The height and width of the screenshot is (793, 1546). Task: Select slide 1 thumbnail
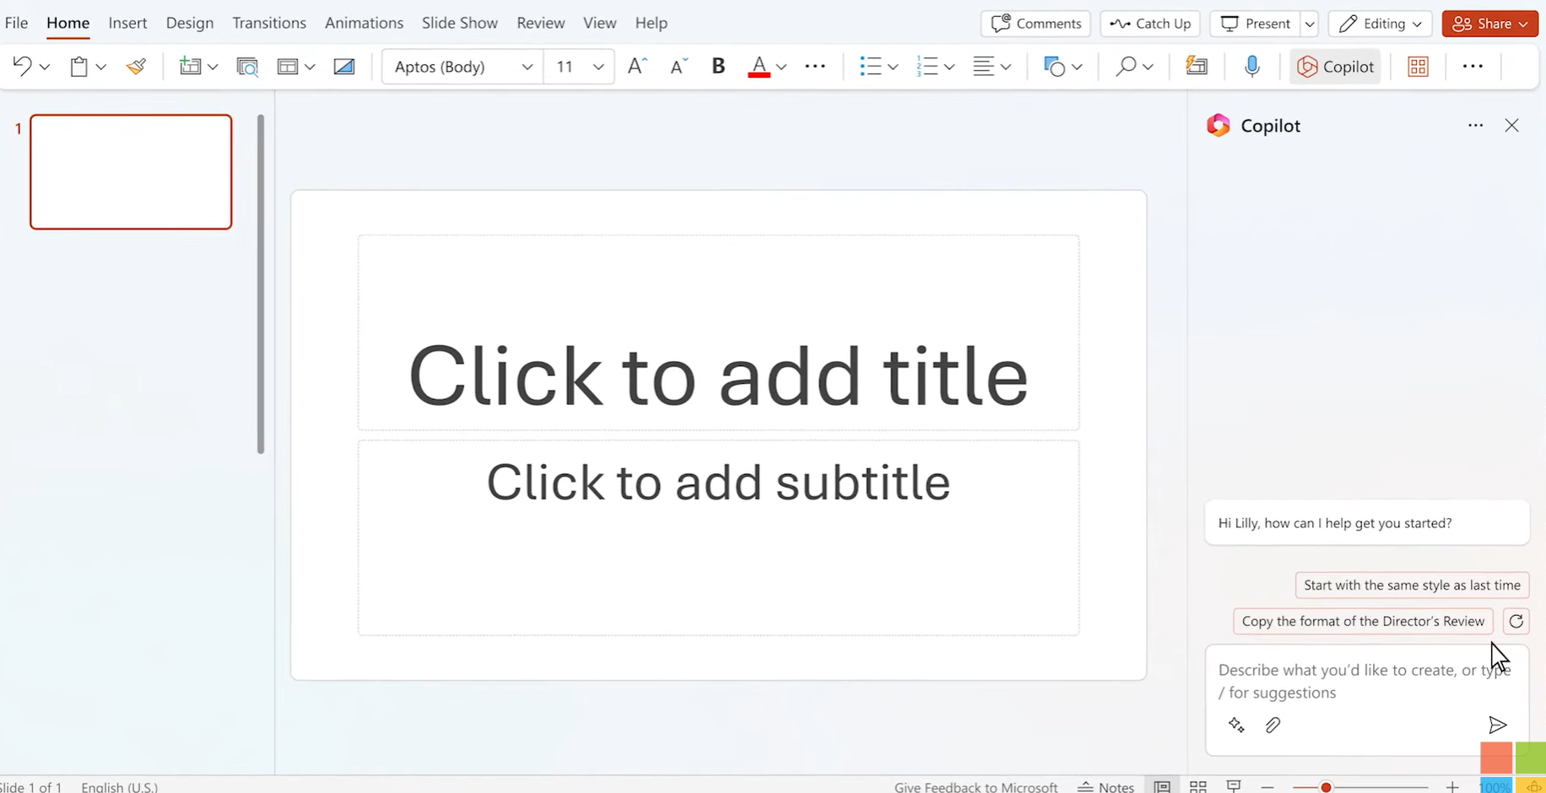click(x=131, y=172)
